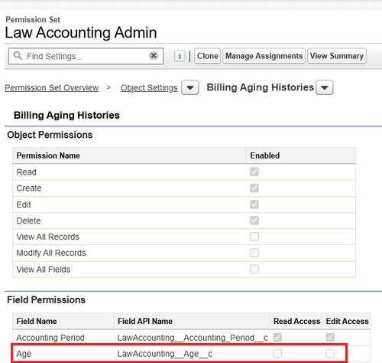Enable the View All Records checkbox
The image size is (382, 363).
click(x=254, y=237)
